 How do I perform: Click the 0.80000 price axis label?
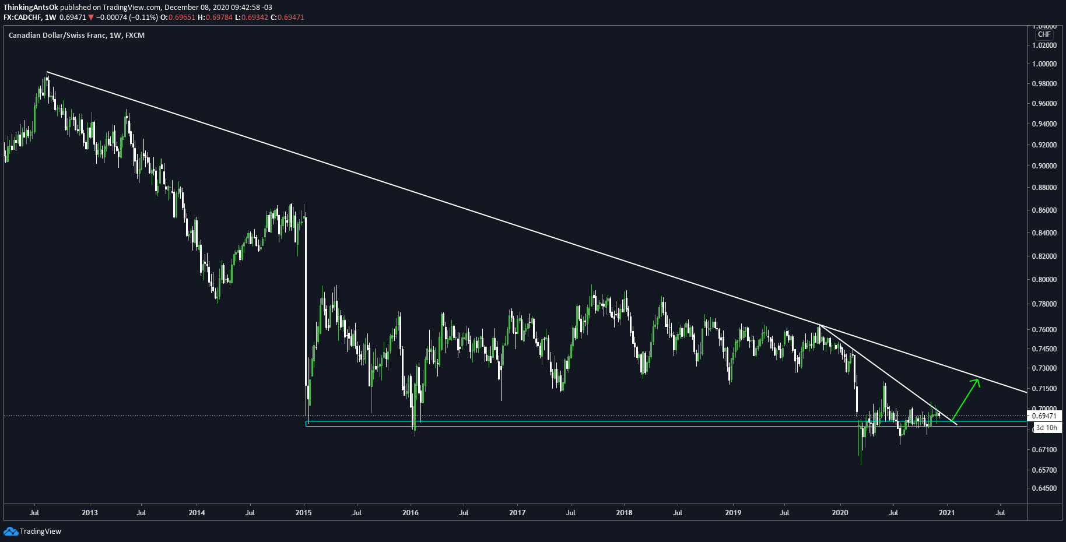coord(1044,280)
